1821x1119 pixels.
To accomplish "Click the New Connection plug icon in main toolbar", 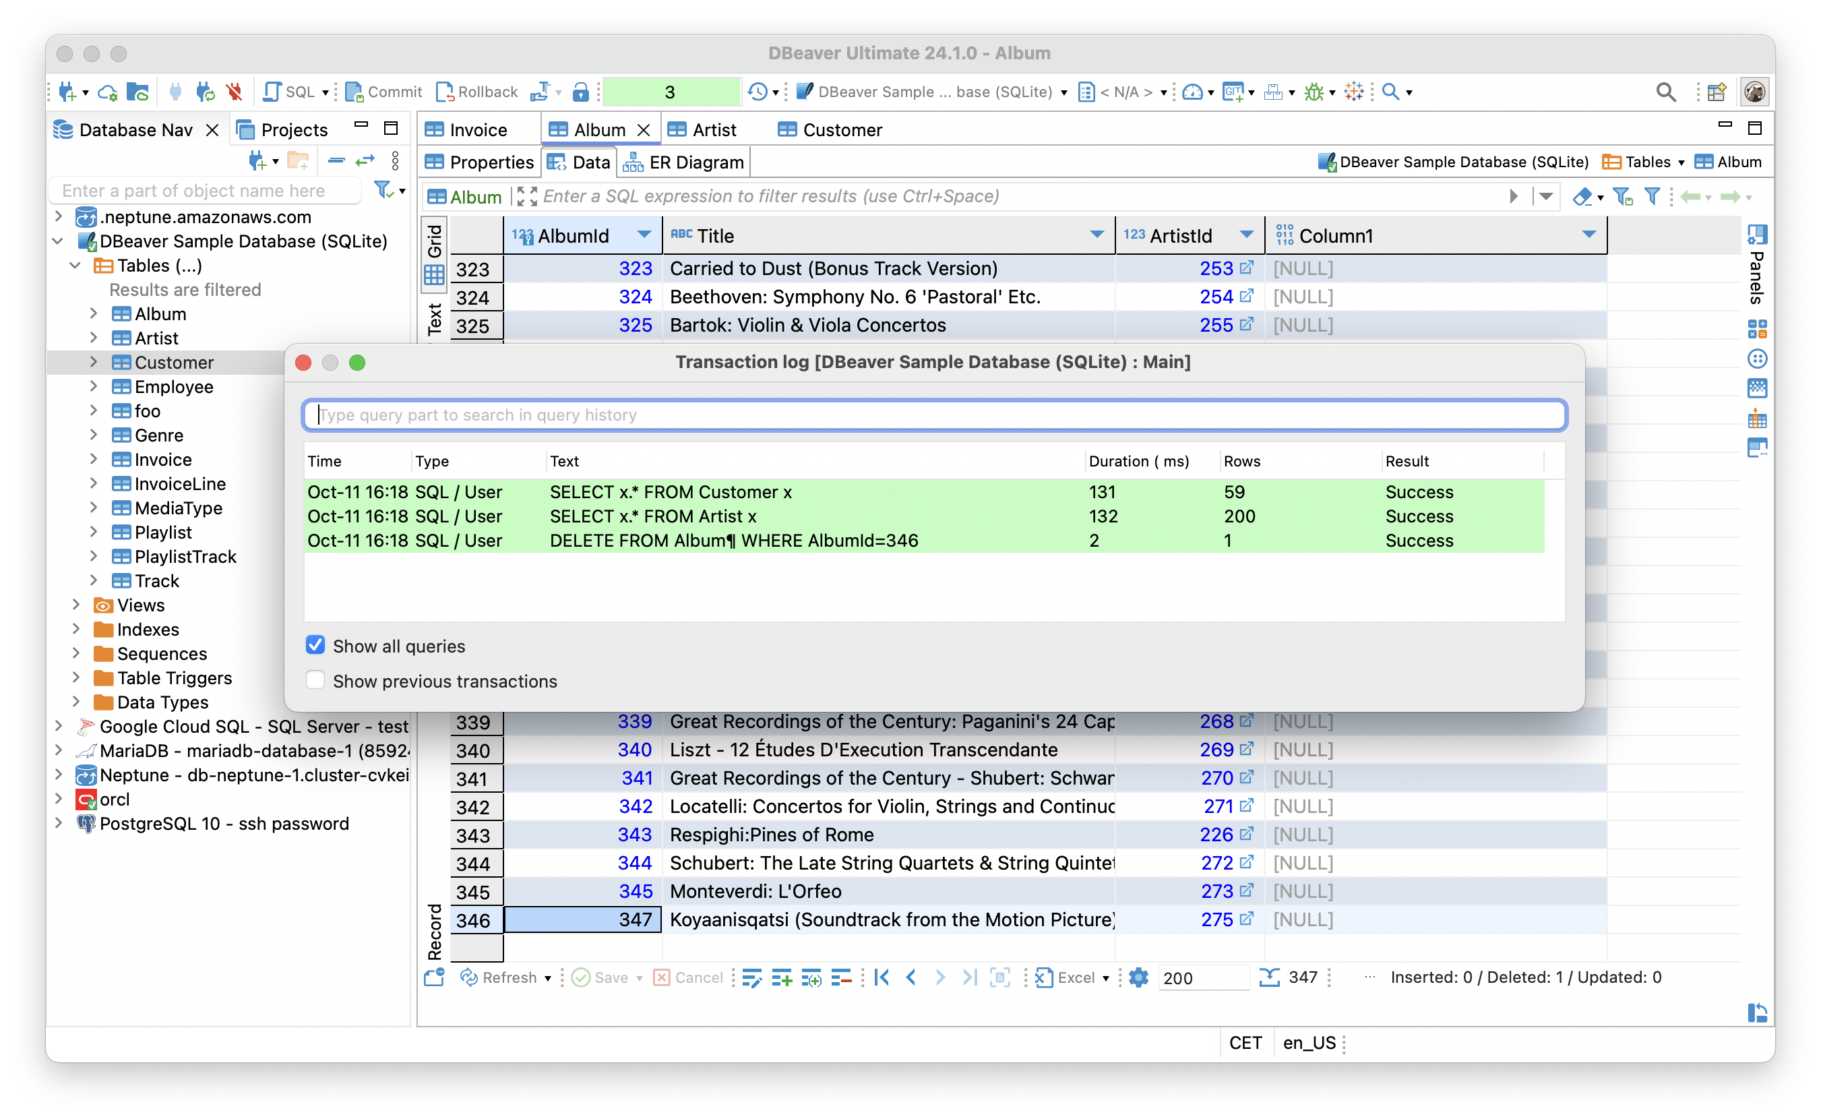I will coord(67,92).
